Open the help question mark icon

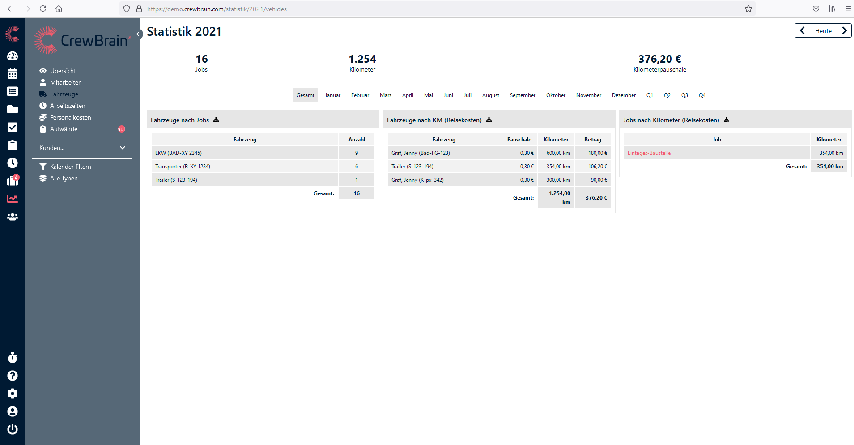pos(13,376)
